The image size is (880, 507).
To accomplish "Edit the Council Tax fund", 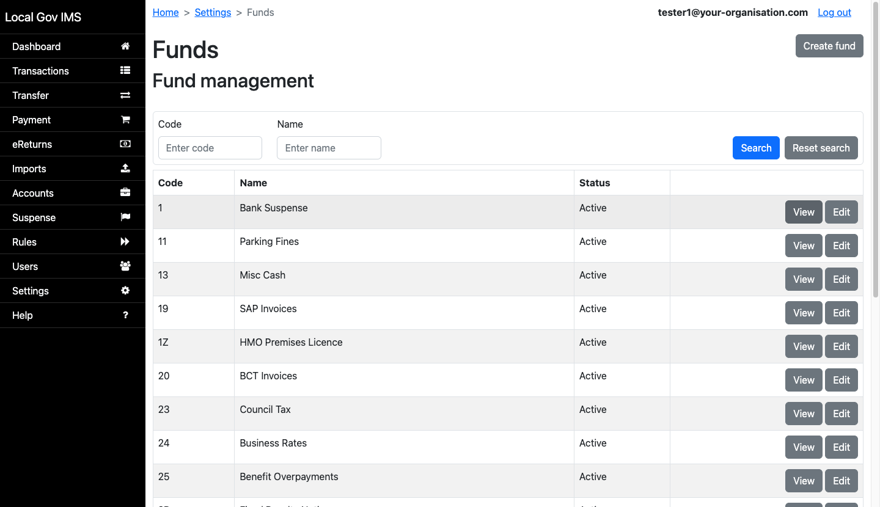I will pos(841,414).
